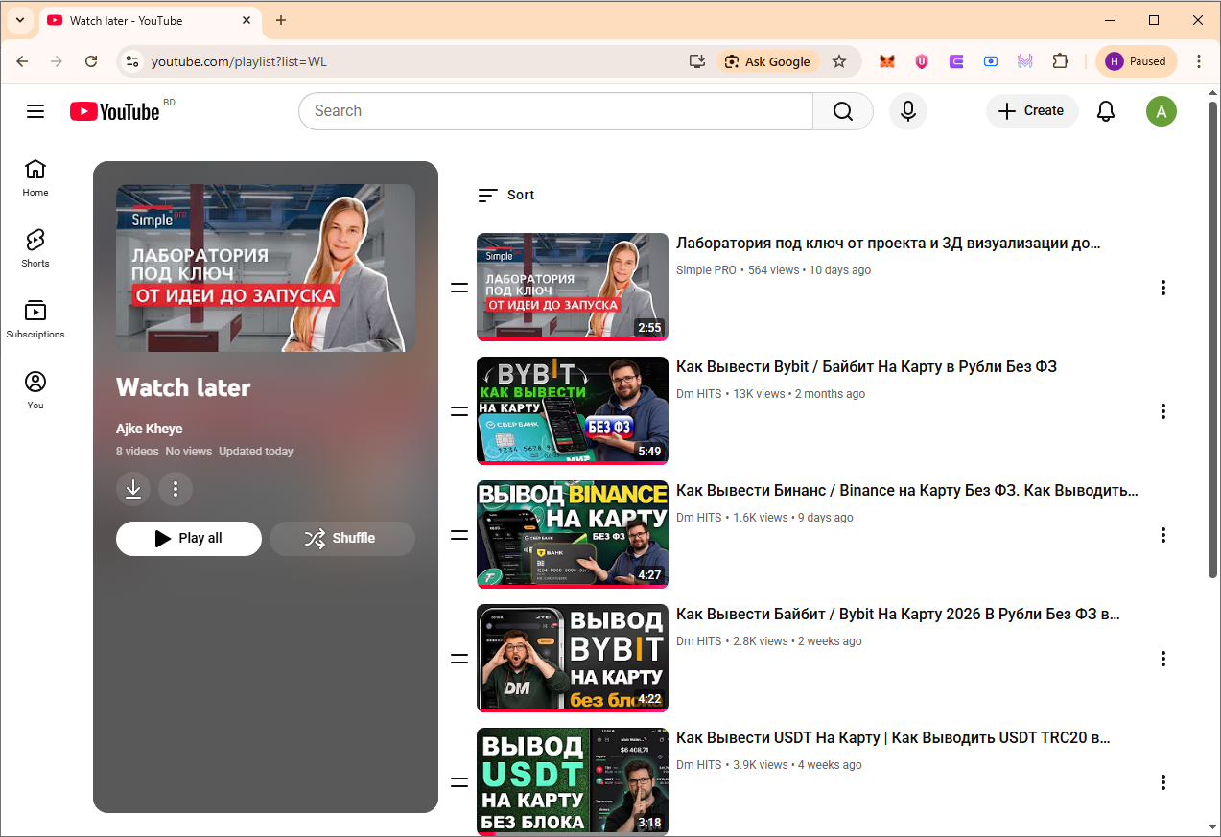The height and width of the screenshot is (837, 1221).
Task: Open video Как Вывести Байбит 2026
Action: coord(898,615)
